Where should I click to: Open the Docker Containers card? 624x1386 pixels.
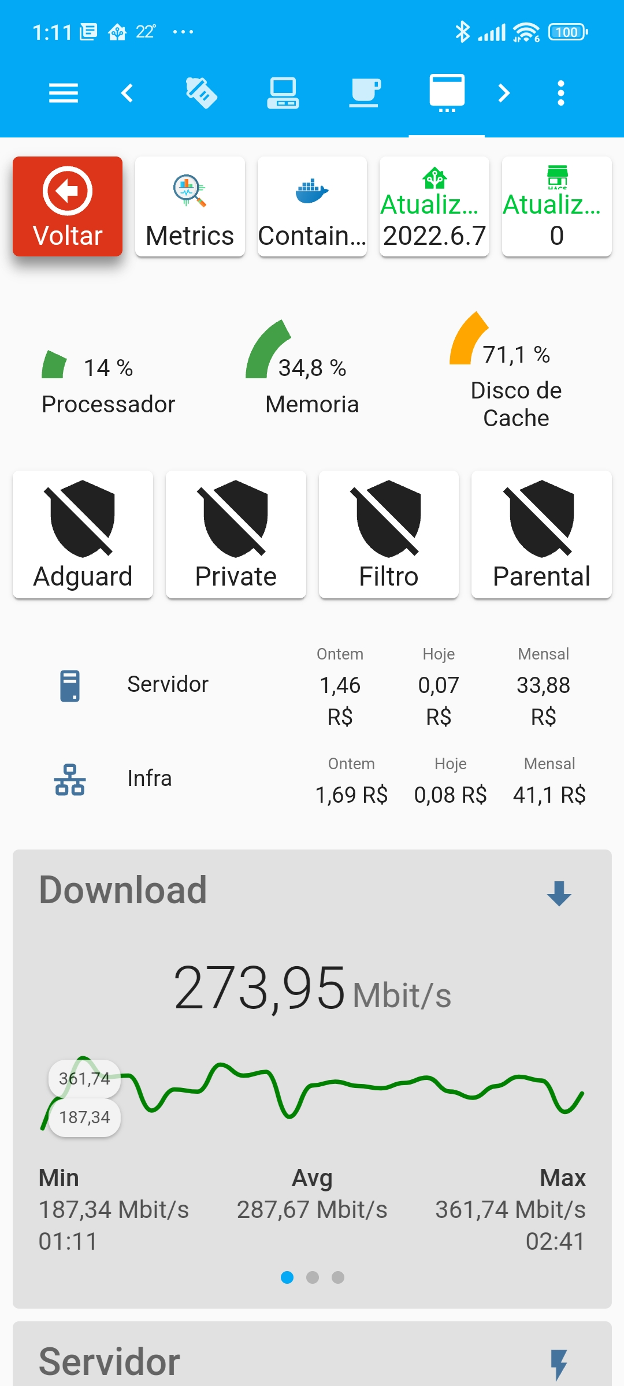(312, 206)
